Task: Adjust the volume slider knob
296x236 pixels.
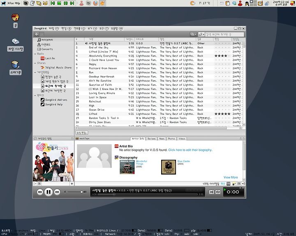Action: click(x=81, y=192)
